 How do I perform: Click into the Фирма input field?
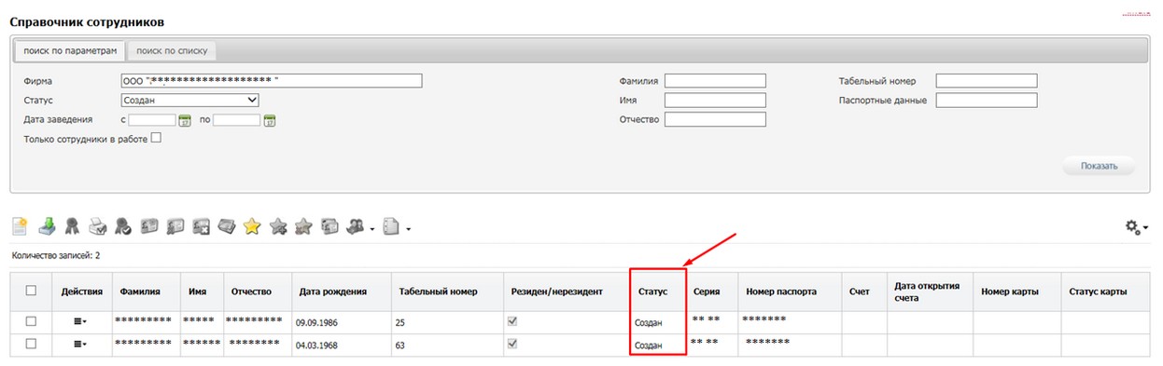[x=272, y=81]
